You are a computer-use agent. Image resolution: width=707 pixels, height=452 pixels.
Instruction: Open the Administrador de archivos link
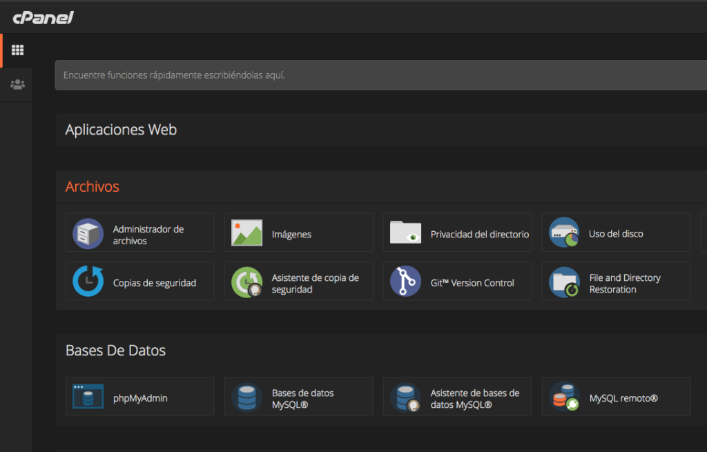click(x=148, y=235)
